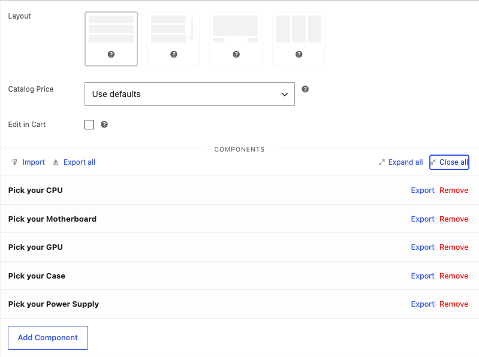Image resolution: width=479 pixels, height=357 pixels.
Task: Export the Pick your GPU component
Action: coord(423,247)
